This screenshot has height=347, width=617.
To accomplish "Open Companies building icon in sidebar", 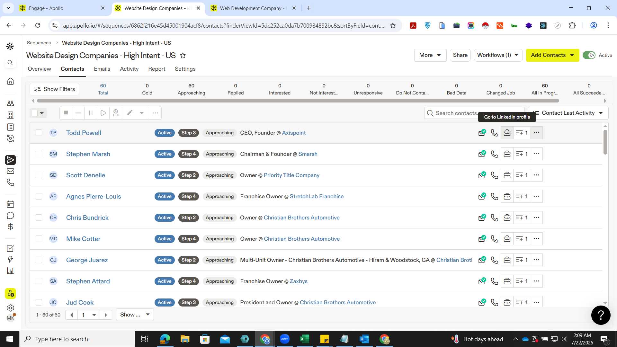I will click(10, 115).
